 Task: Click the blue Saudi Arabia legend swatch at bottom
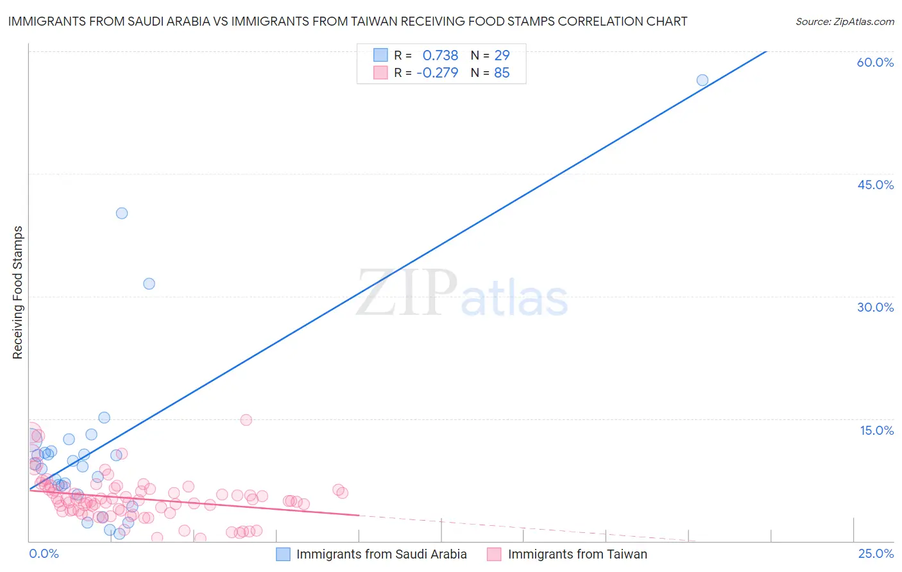coord(284,554)
